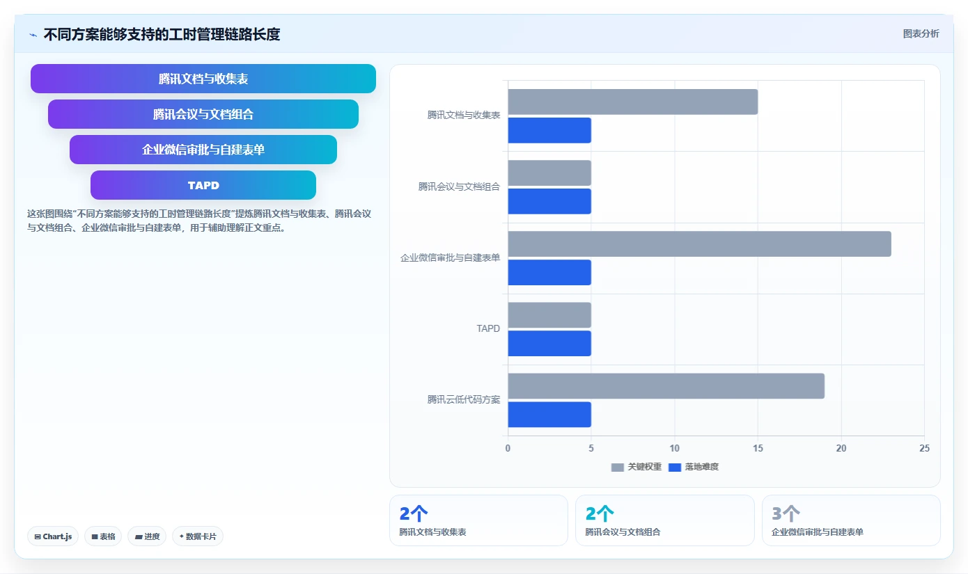
Task: Click the x-axis tick label 10
Action: 675,449
